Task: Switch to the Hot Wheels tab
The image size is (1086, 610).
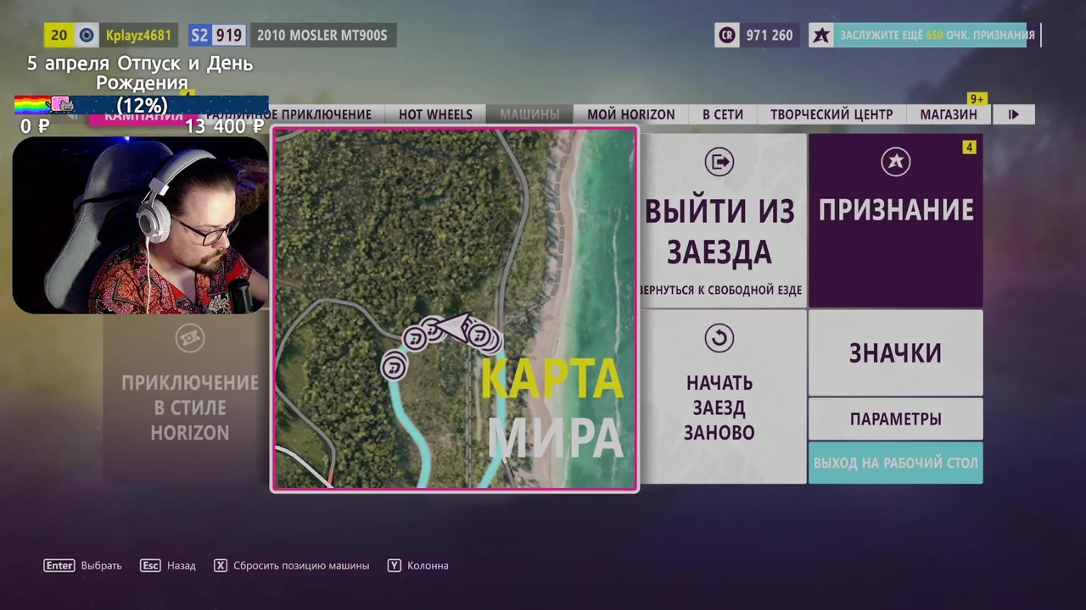Action: (x=435, y=114)
